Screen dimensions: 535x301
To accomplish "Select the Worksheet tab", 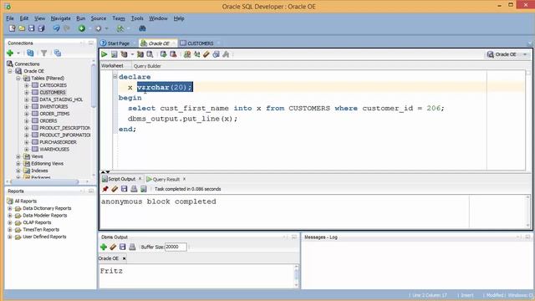I will click(112, 65).
